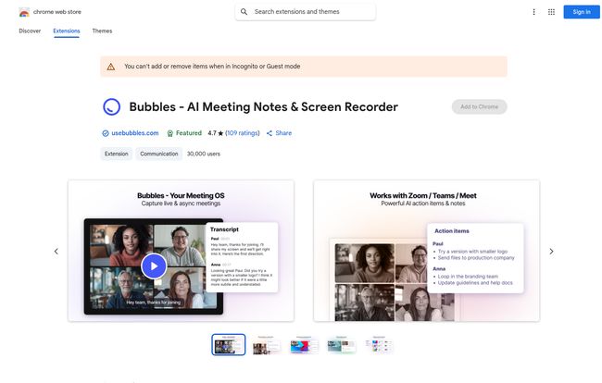The width and height of the screenshot is (602, 383).
Task: Click the Share icon
Action: pyautogui.click(x=270, y=133)
